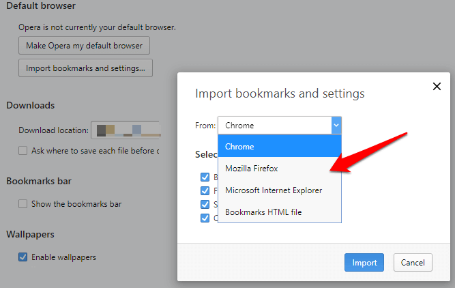Close the Import bookmarks and settings dialog
Viewport: 455px width, 288px height.
(x=437, y=87)
